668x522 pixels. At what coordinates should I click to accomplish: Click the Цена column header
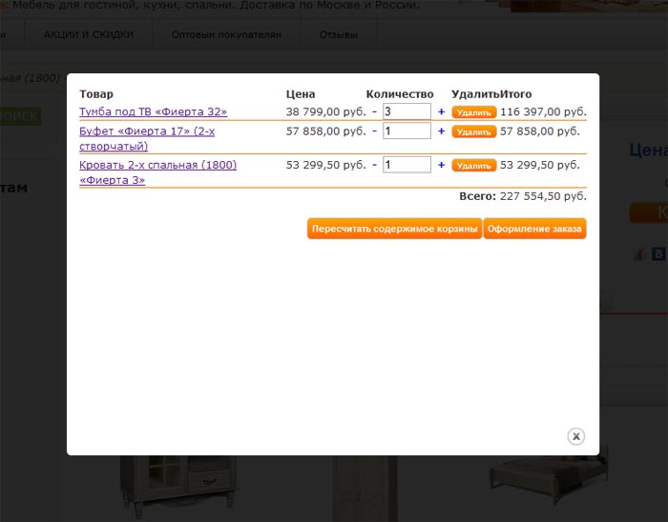point(301,94)
